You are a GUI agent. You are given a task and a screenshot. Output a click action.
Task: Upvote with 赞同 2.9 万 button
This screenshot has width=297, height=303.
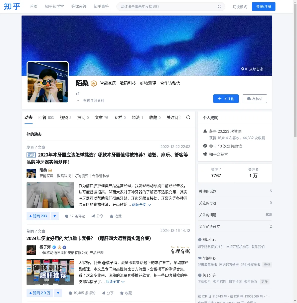pyautogui.click(x=40, y=293)
